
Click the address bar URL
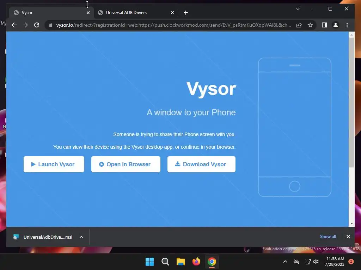point(173,25)
